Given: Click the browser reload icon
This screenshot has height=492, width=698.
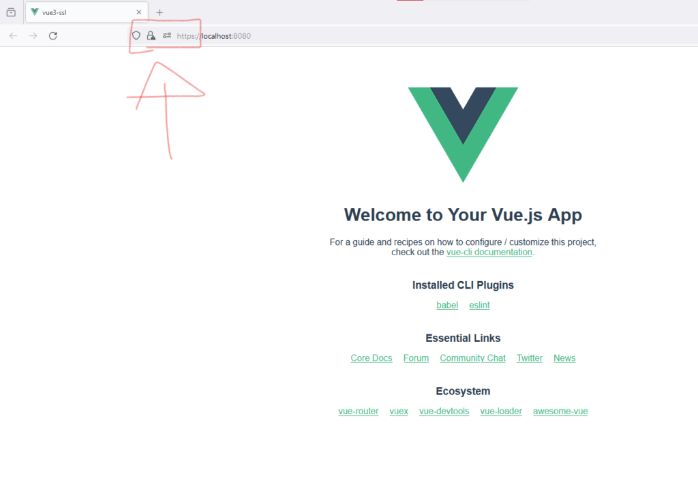Looking at the screenshot, I should tap(53, 36).
